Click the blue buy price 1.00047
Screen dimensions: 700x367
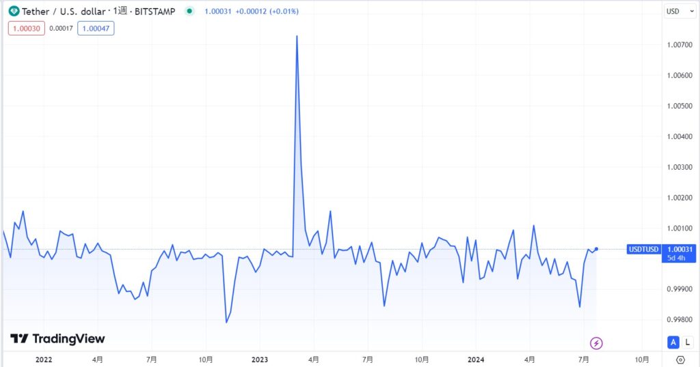[96, 29]
